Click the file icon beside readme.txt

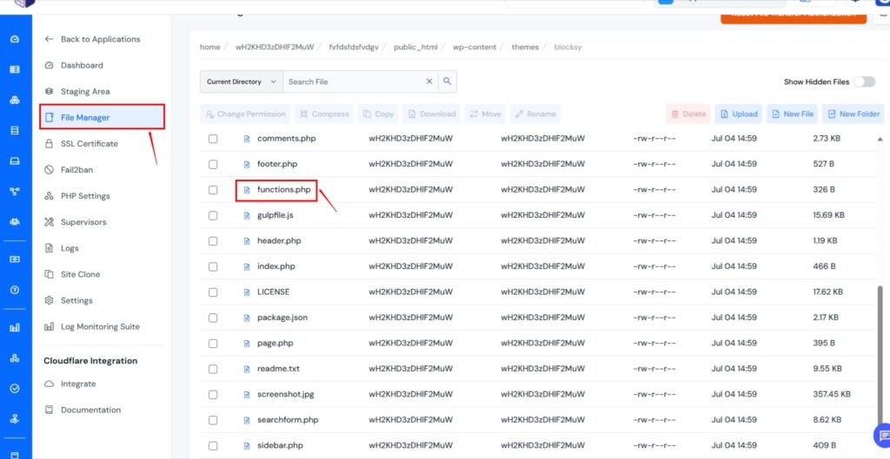point(246,369)
